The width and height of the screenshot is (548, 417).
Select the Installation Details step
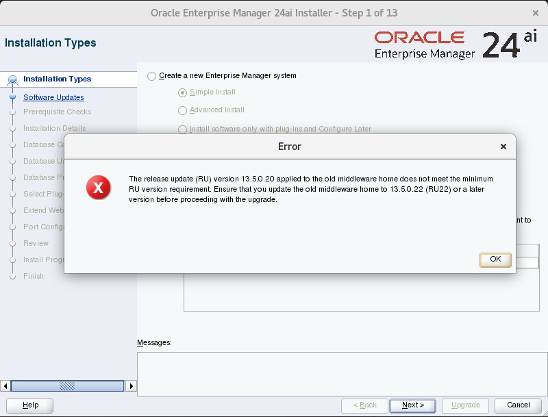pos(55,128)
